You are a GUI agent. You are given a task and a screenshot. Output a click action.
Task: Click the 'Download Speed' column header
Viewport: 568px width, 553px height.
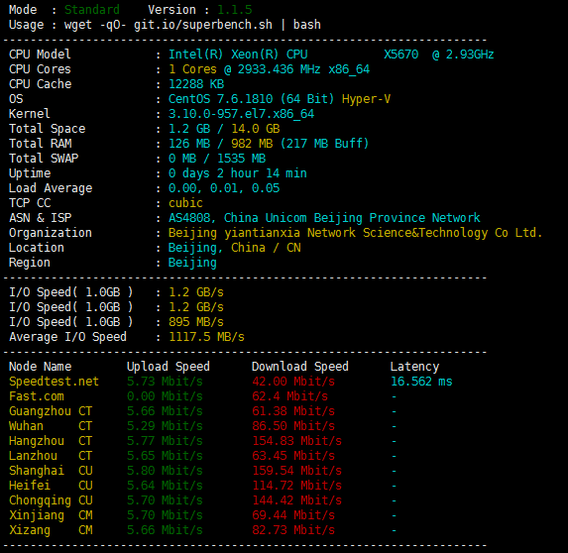pyautogui.click(x=300, y=367)
